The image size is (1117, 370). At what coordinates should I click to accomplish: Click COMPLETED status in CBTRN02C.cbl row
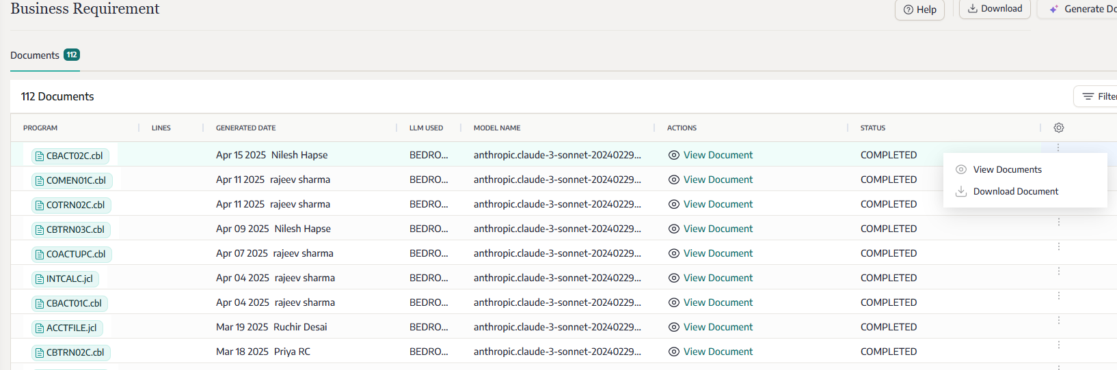(889, 352)
